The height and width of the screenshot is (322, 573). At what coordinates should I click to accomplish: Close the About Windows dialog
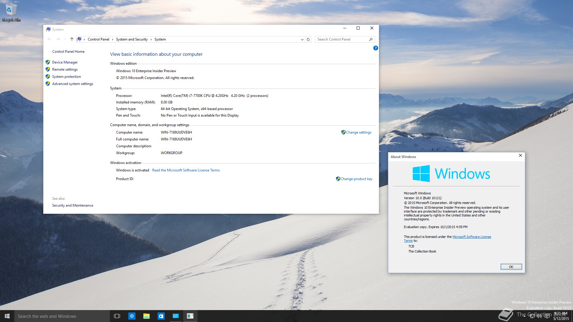520,156
